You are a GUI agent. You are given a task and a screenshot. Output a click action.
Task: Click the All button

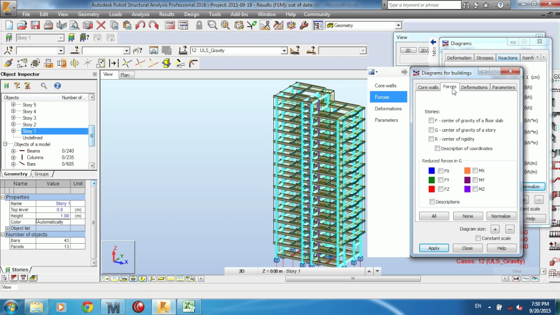(434, 216)
